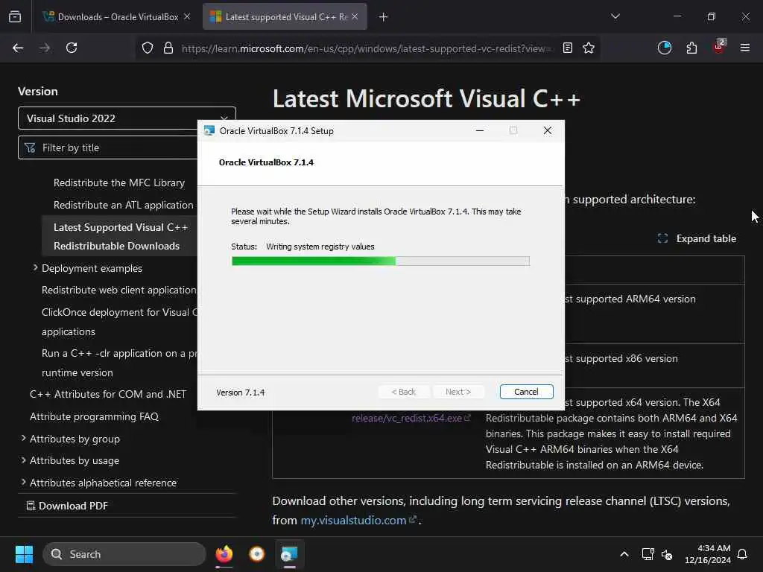
Task: Open a new browser tab
Action: (383, 17)
